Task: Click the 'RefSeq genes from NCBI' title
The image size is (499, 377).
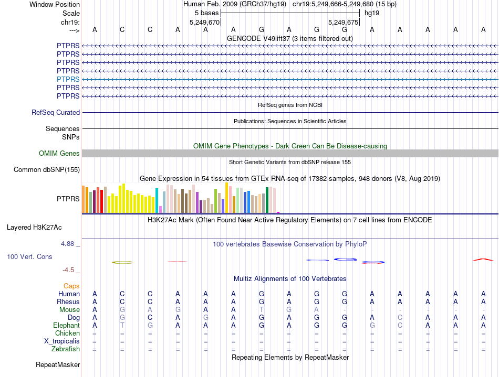Action: pyautogui.click(x=290, y=105)
